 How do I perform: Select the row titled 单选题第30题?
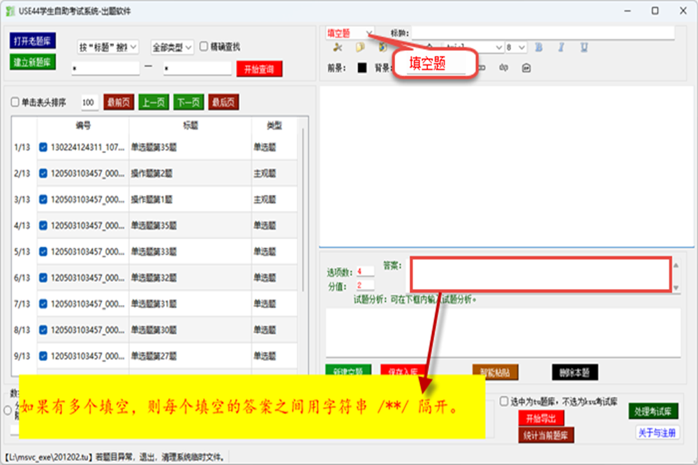coord(154,330)
